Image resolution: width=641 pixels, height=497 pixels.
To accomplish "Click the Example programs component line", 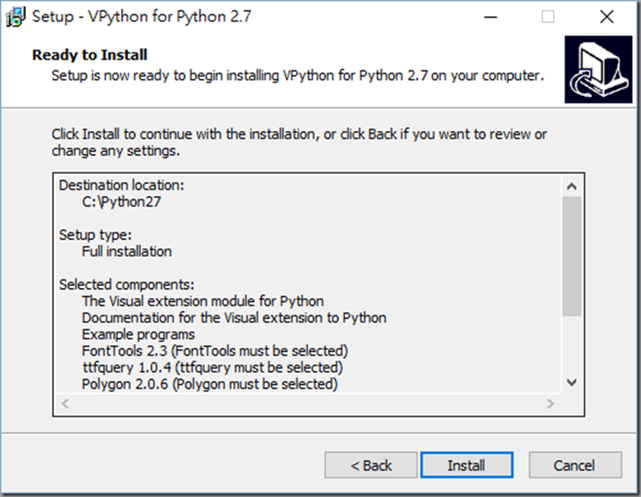I will click(x=138, y=334).
